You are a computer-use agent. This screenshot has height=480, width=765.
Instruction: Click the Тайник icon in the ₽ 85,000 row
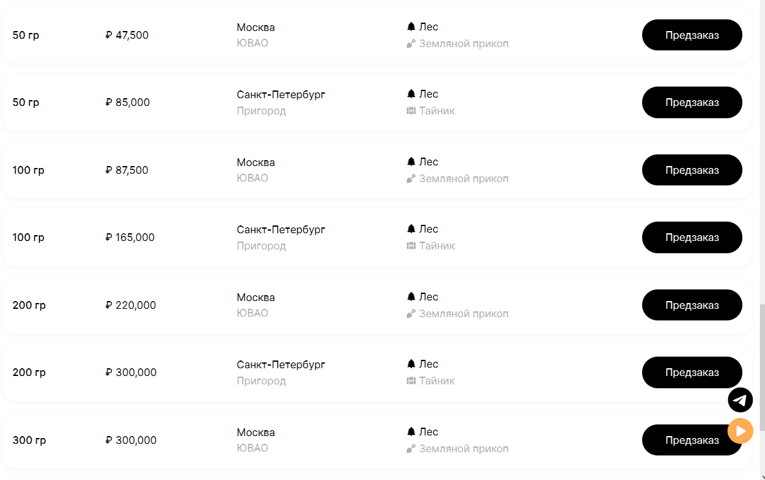(x=411, y=111)
